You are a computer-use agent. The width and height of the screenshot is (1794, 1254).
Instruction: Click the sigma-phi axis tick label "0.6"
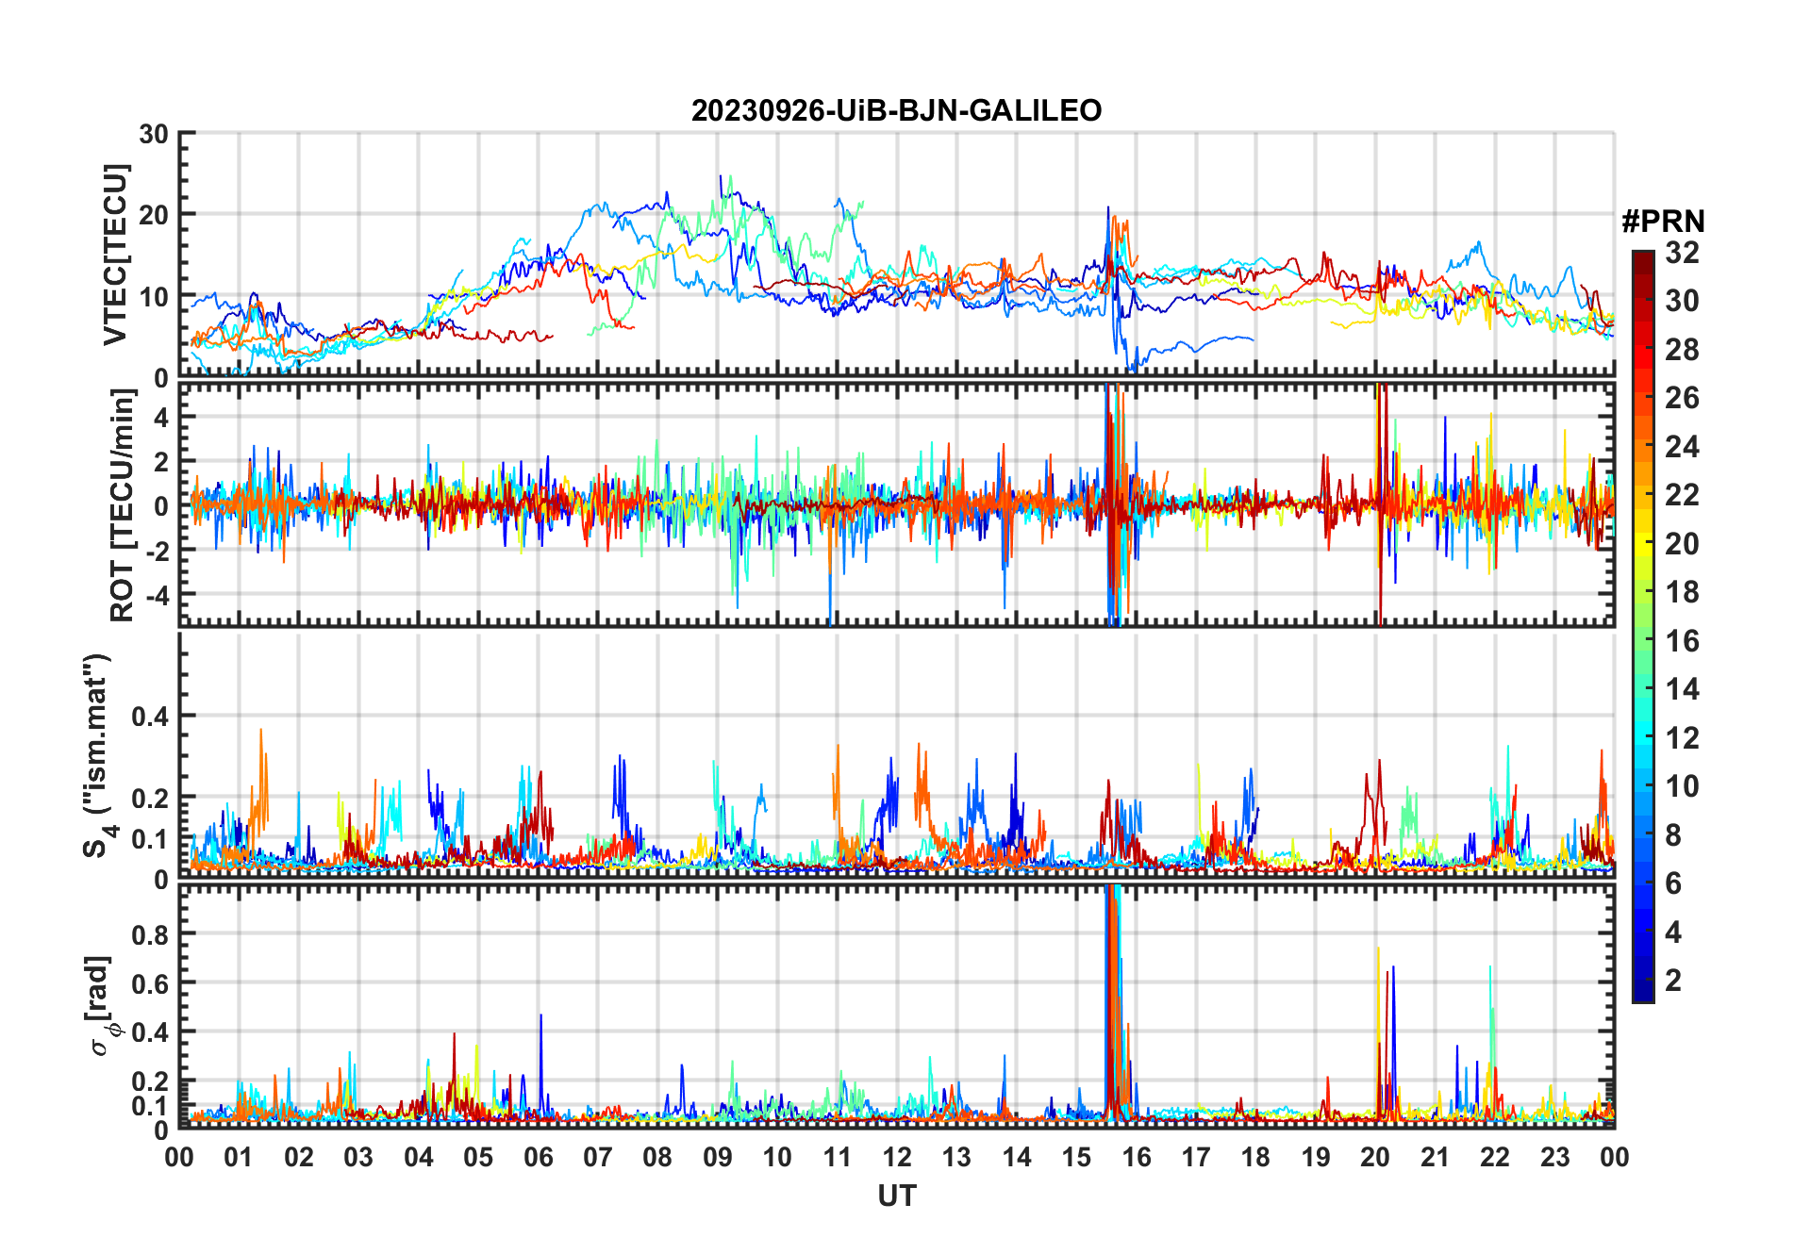coord(150,983)
